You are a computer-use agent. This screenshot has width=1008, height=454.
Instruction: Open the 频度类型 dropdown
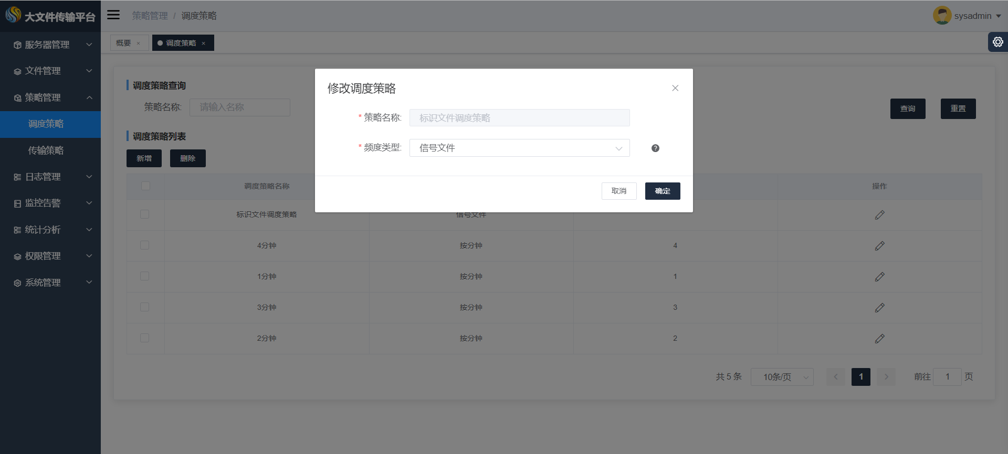click(x=519, y=148)
